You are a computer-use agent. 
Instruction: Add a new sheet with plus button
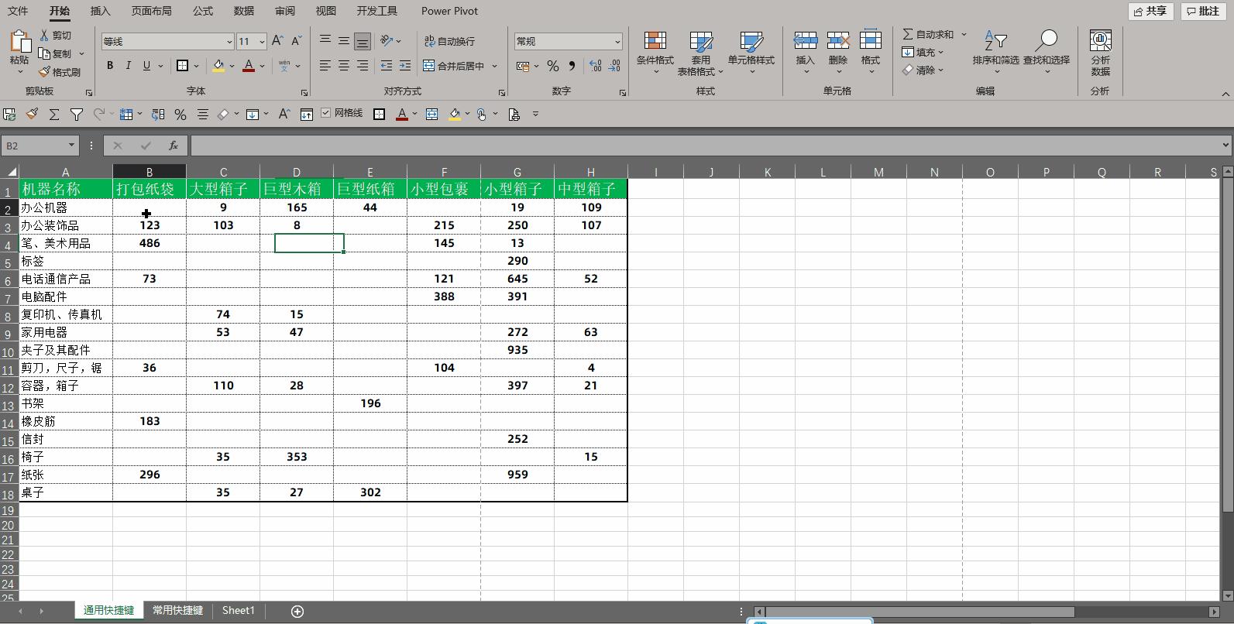click(x=297, y=611)
